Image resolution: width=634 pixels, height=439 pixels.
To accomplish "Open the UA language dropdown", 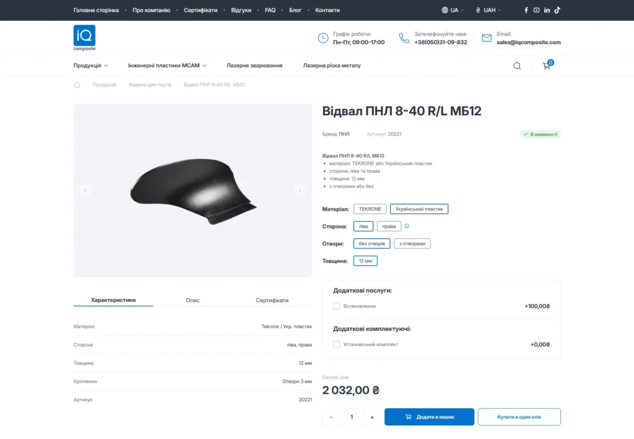I will pyautogui.click(x=453, y=10).
